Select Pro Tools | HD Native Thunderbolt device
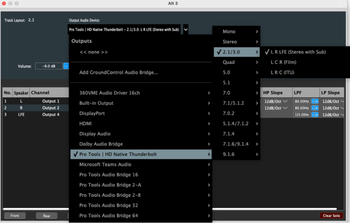Image resolution: width=350 pixels, height=223 pixels. 141,154
